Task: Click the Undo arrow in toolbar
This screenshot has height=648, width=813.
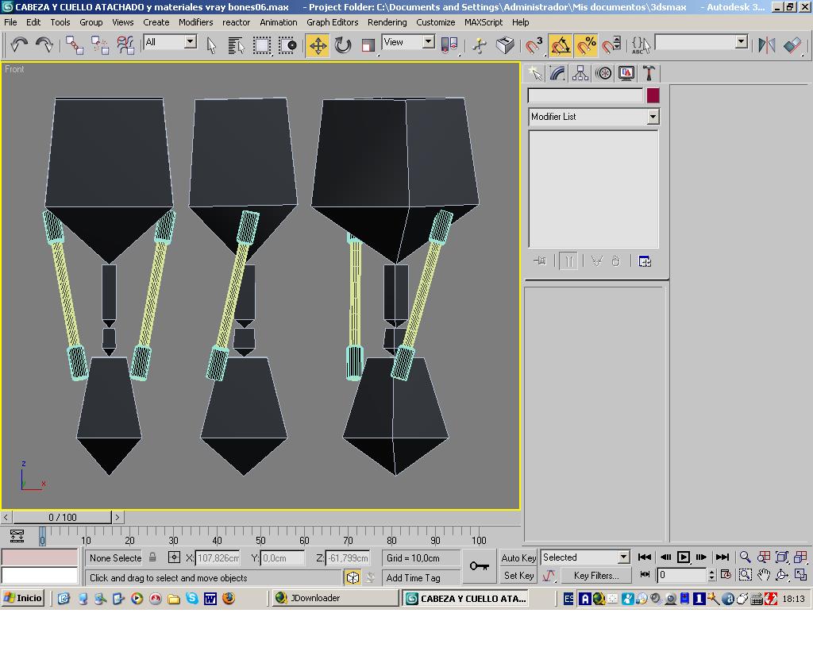Action: (x=19, y=45)
